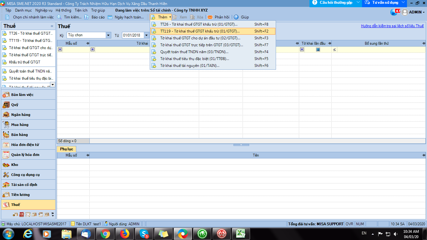
Task: Open Phản hồi feedback
Action: click(x=219, y=17)
